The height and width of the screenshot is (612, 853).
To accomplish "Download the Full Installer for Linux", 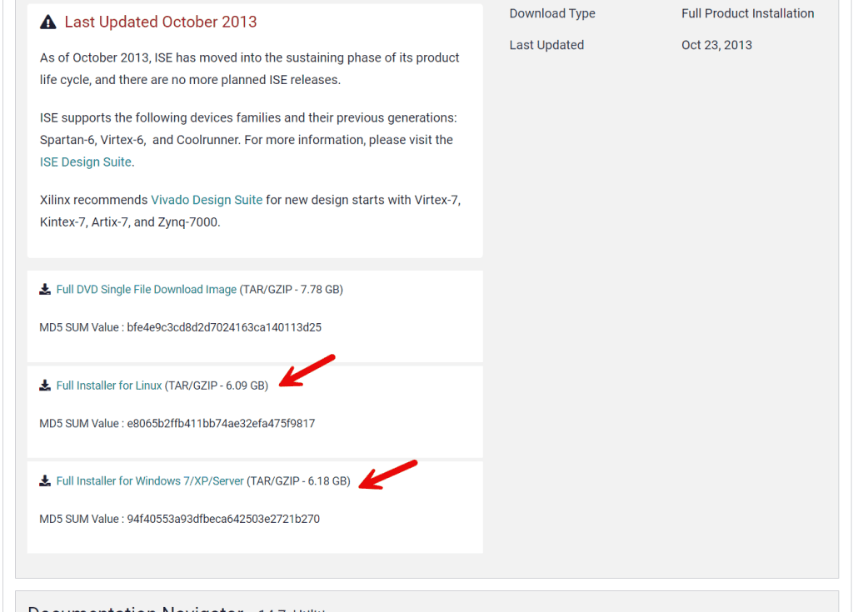I will pyautogui.click(x=109, y=386).
